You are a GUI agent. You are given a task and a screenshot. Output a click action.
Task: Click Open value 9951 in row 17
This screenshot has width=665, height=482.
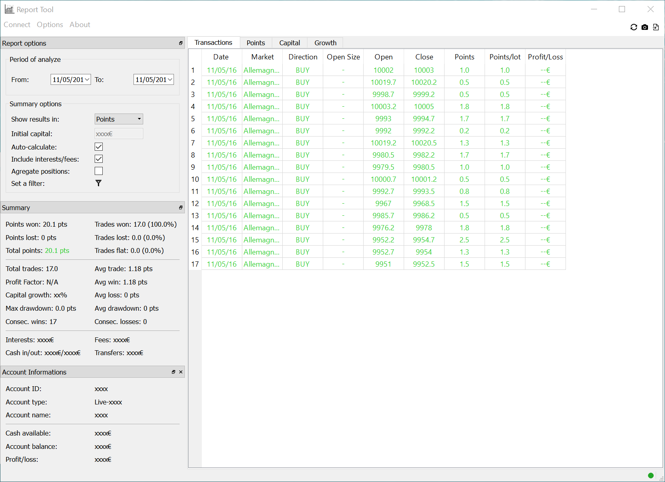(x=383, y=264)
